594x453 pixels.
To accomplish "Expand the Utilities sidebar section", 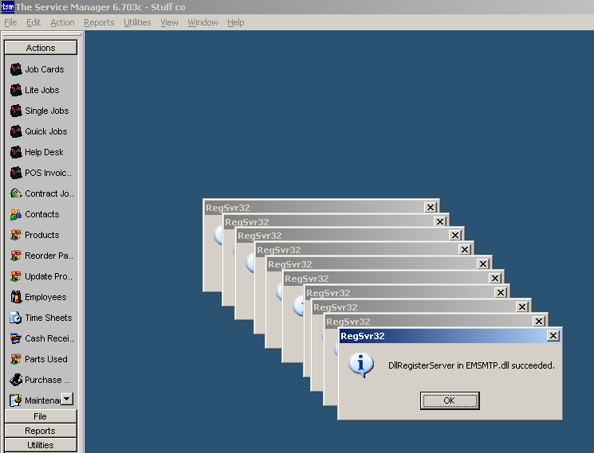I will point(41,445).
